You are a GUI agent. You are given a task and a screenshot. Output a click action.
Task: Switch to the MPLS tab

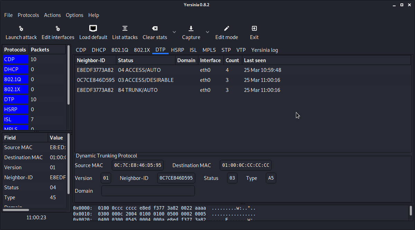tap(209, 50)
